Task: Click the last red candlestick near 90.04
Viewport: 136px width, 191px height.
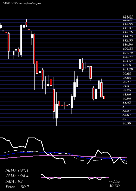Action: [104, 97]
